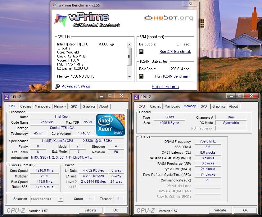Image resolution: width=262 pixels, height=217 pixels.
Task: Click Code Name field Yorkfield
Action: tap(47, 122)
